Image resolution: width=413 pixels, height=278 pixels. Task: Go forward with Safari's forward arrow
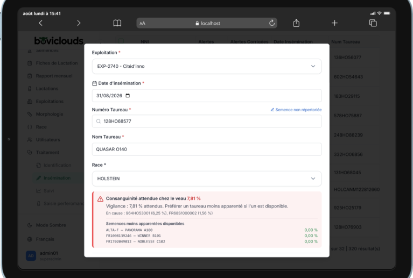pyautogui.click(x=79, y=23)
